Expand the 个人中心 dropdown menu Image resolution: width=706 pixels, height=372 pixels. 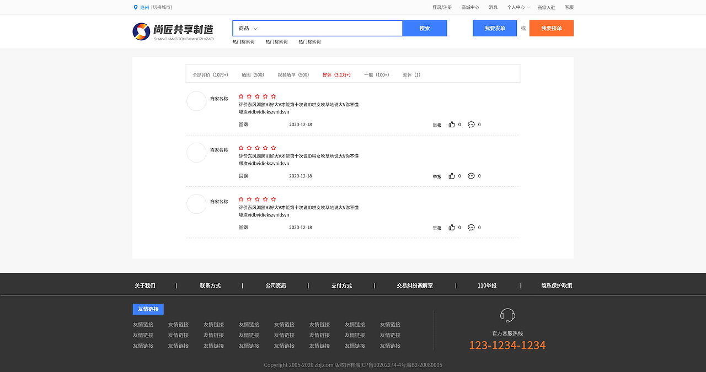point(518,7)
